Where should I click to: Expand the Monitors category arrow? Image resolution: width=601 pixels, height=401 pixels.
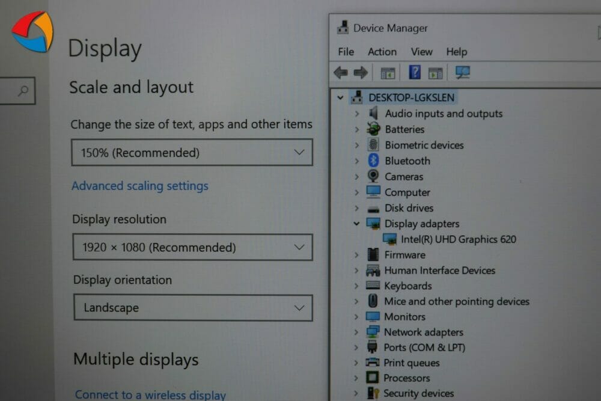356,316
